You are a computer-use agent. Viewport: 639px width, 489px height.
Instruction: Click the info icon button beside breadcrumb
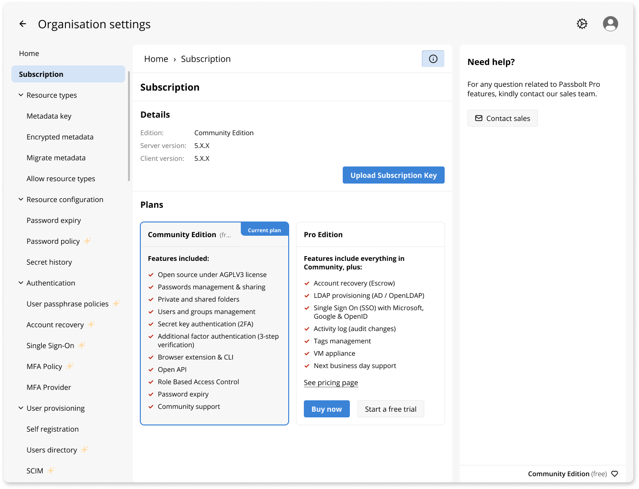[x=433, y=59]
